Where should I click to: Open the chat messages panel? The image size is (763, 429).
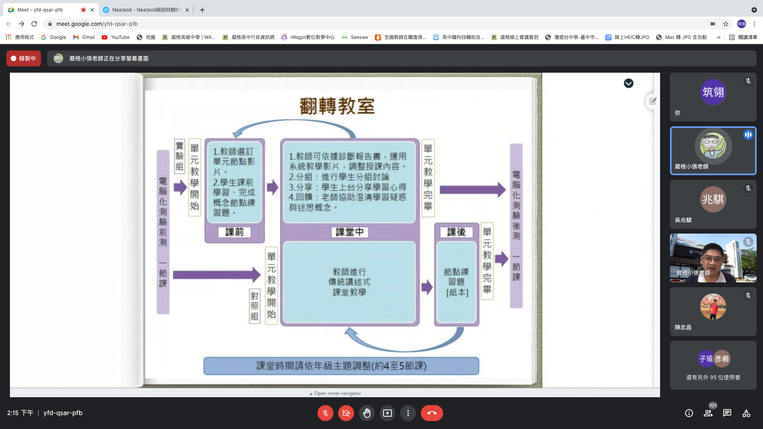[727, 413]
